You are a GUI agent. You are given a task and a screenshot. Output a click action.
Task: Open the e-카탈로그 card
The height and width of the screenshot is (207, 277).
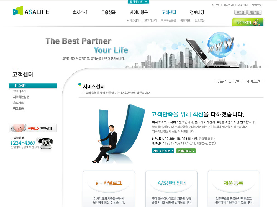[109, 189]
